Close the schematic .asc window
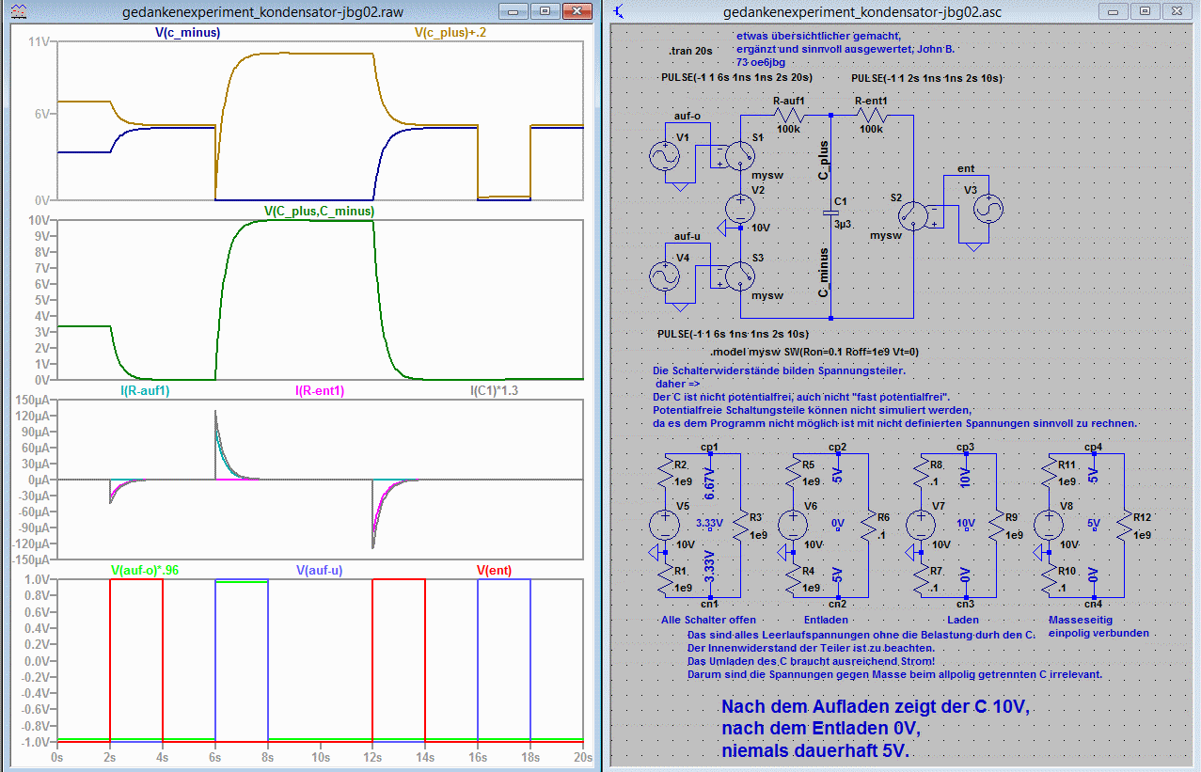Image resolution: width=1201 pixels, height=772 pixels. [x=1178, y=11]
